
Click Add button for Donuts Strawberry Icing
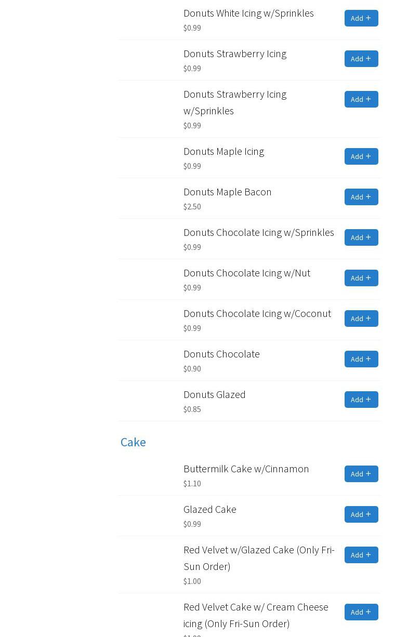pyautogui.click(x=361, y=59)
